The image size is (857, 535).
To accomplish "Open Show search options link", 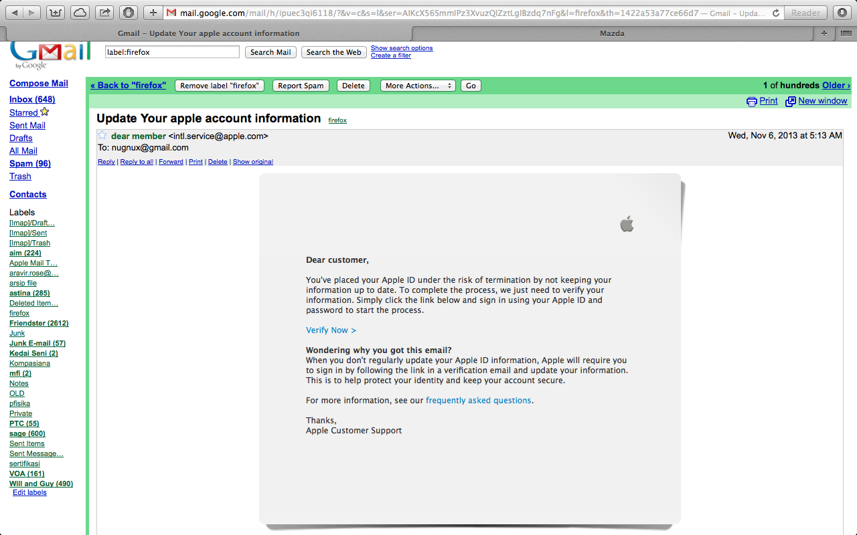I will [x=402, y=48].
